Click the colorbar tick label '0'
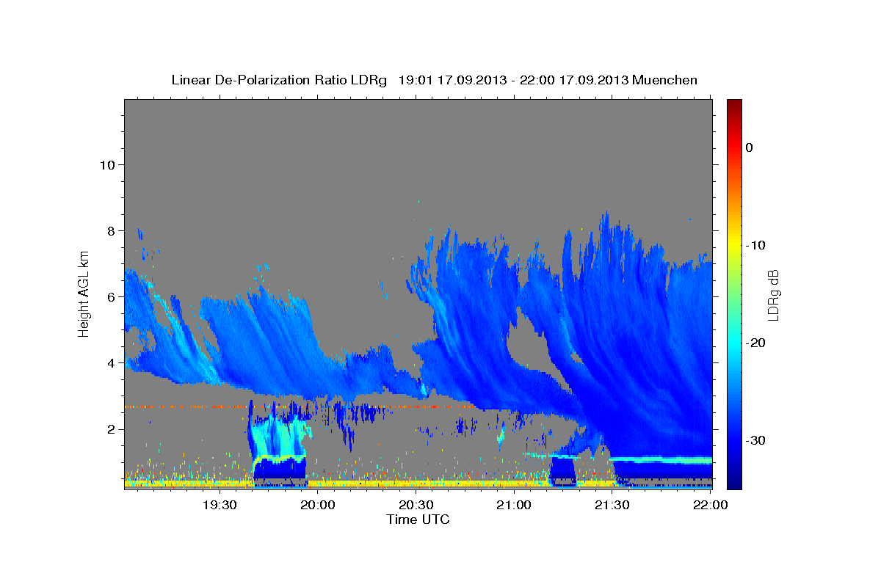Viewport: 881px width, 587px height. [749, 147]
